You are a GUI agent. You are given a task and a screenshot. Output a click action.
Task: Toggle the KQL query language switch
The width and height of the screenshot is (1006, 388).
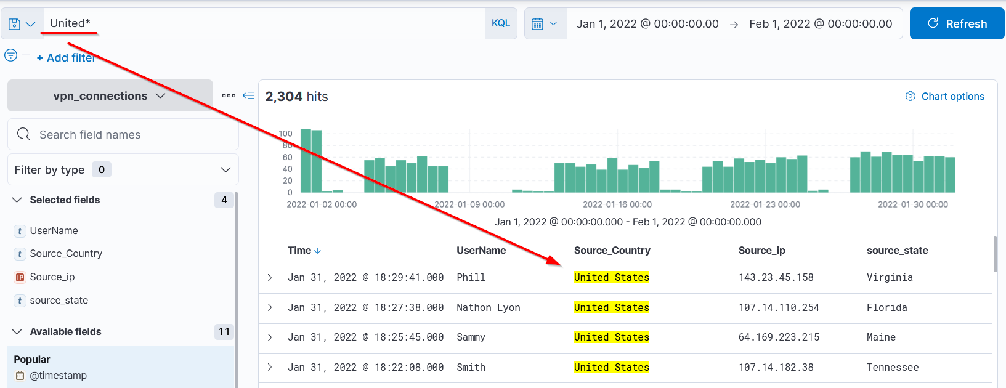click(500, 23)
